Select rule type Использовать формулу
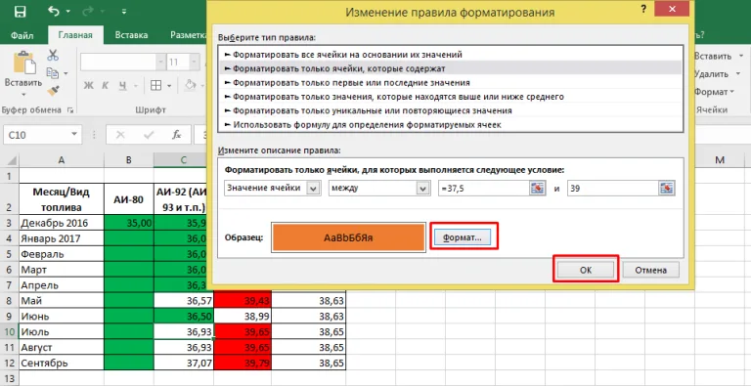The width and height of the screenshot is (751, 386). pos(450,124)
